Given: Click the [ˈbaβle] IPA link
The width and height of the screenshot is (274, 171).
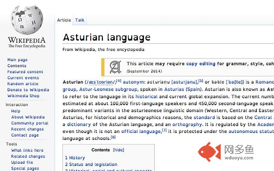Looking at the screenshot, I should [235, 82].
